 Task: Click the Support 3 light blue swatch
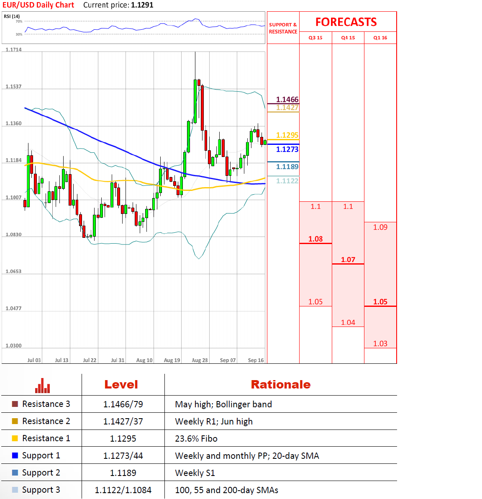tap(15, 490)
